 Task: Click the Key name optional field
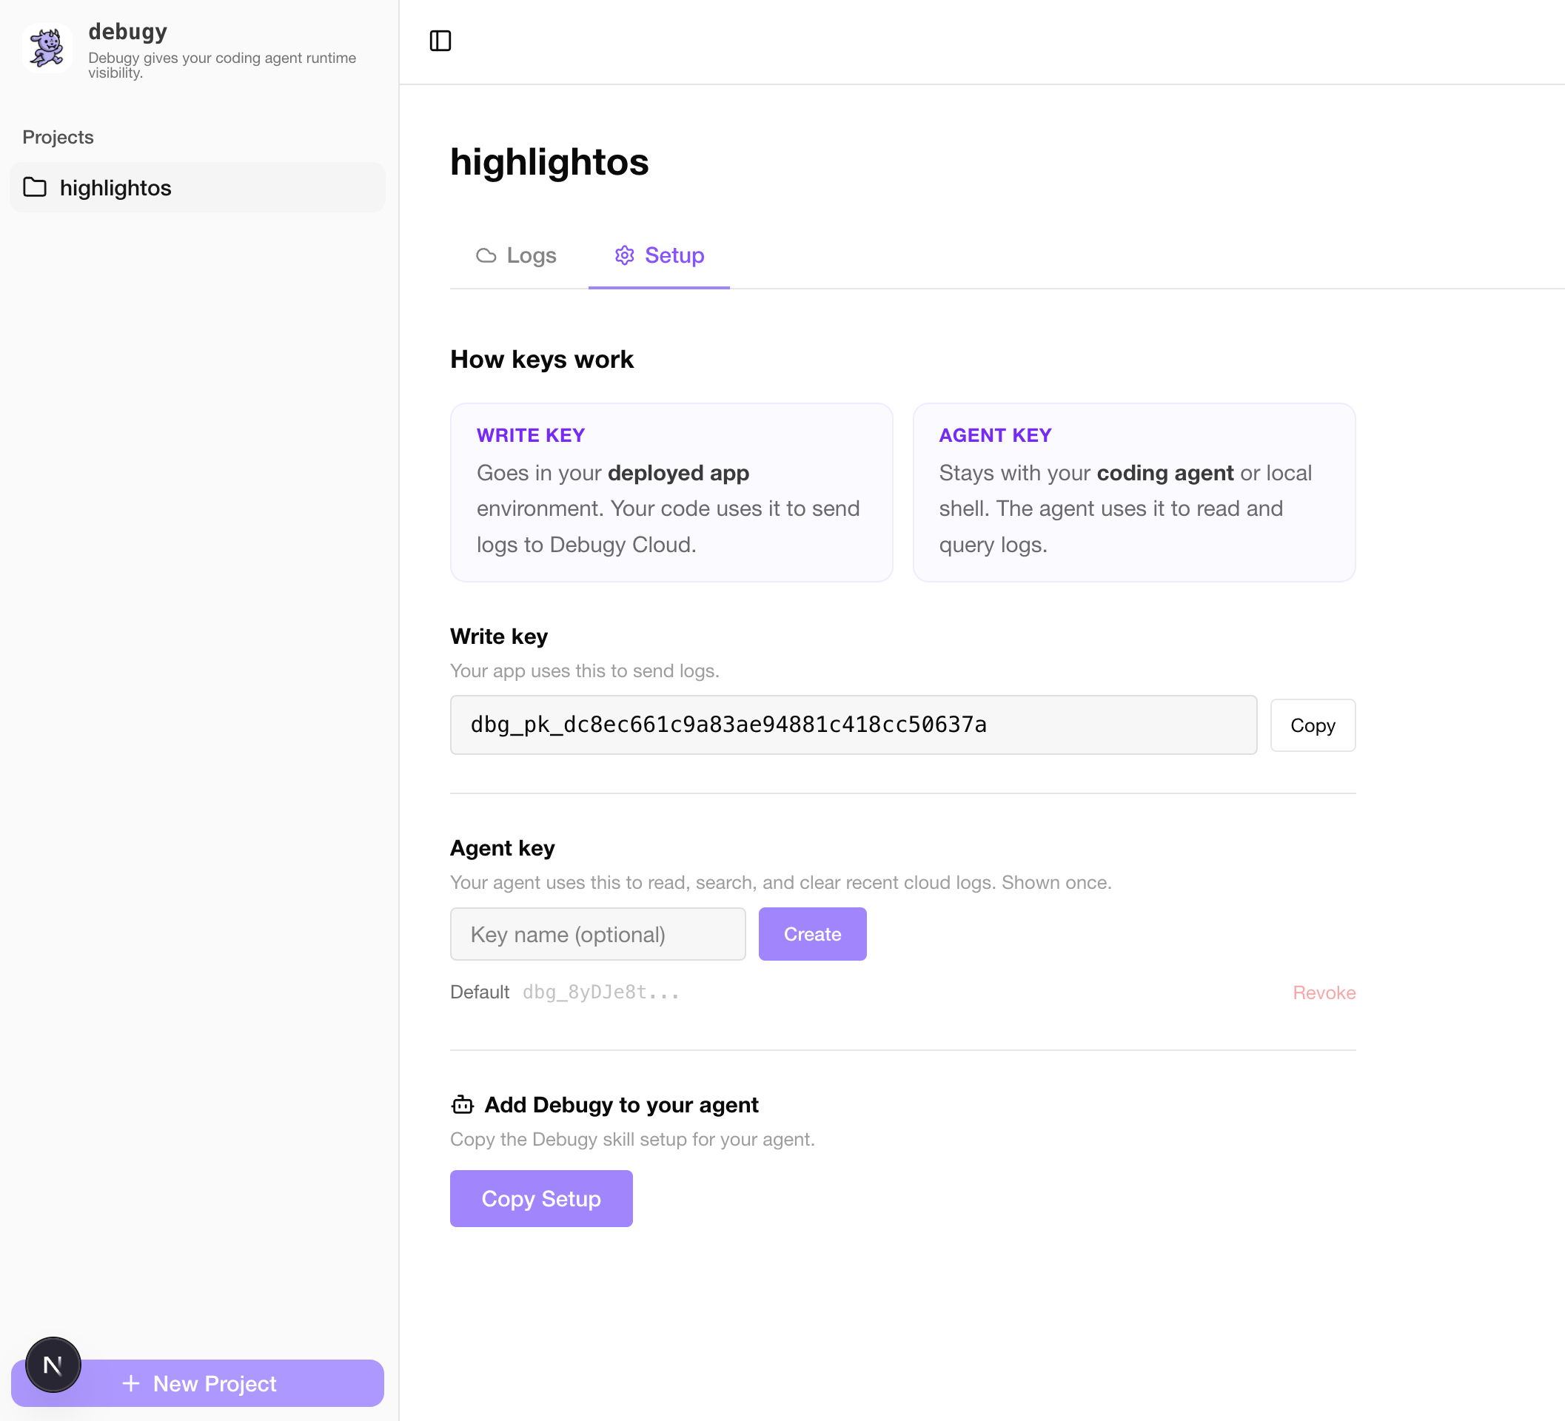(x=597, y=933)
